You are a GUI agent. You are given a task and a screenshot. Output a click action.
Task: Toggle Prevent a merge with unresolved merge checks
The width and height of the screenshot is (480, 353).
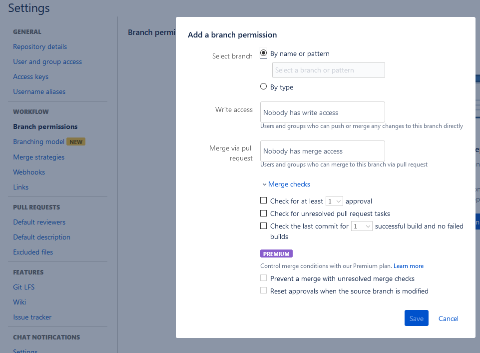point(263,278)
